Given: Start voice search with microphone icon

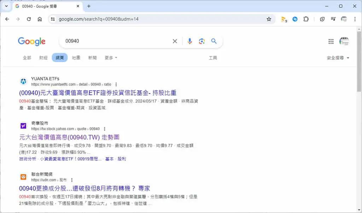Looking at the screenshot, I should point(189,41).
